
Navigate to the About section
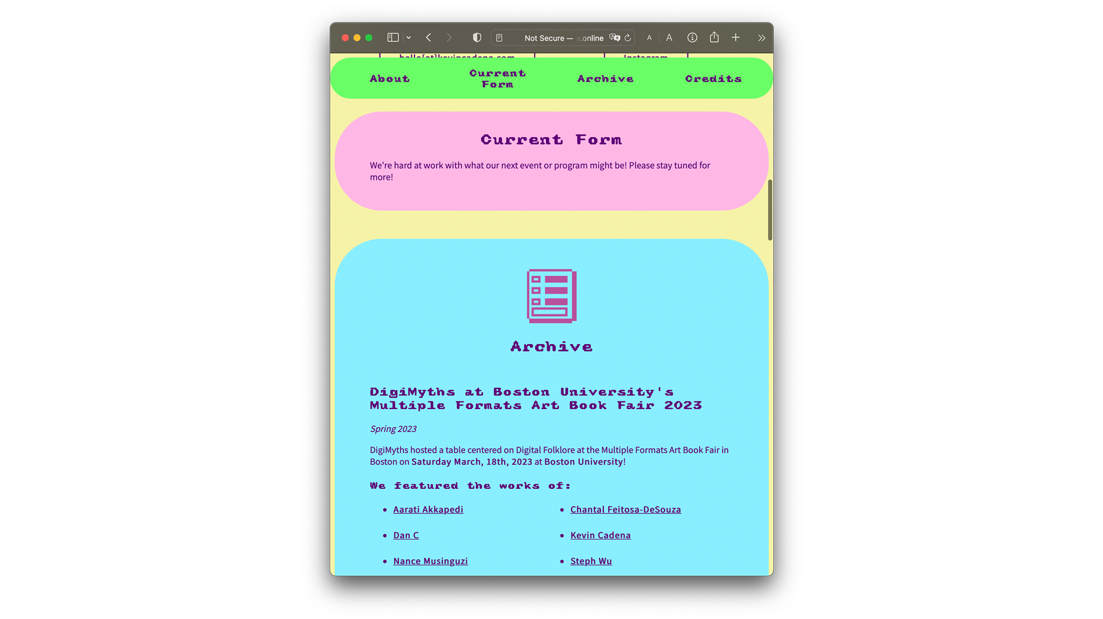tap(389, 78)
